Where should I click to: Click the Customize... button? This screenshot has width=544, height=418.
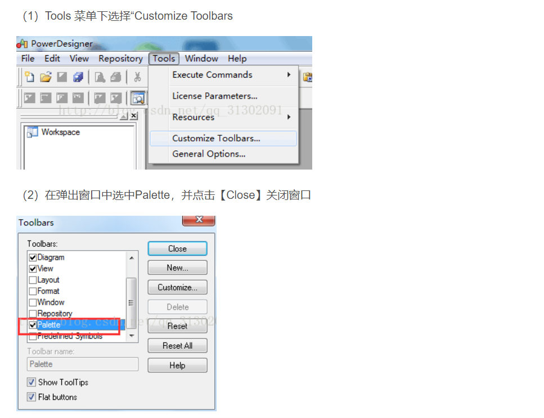tap(177, 287)
